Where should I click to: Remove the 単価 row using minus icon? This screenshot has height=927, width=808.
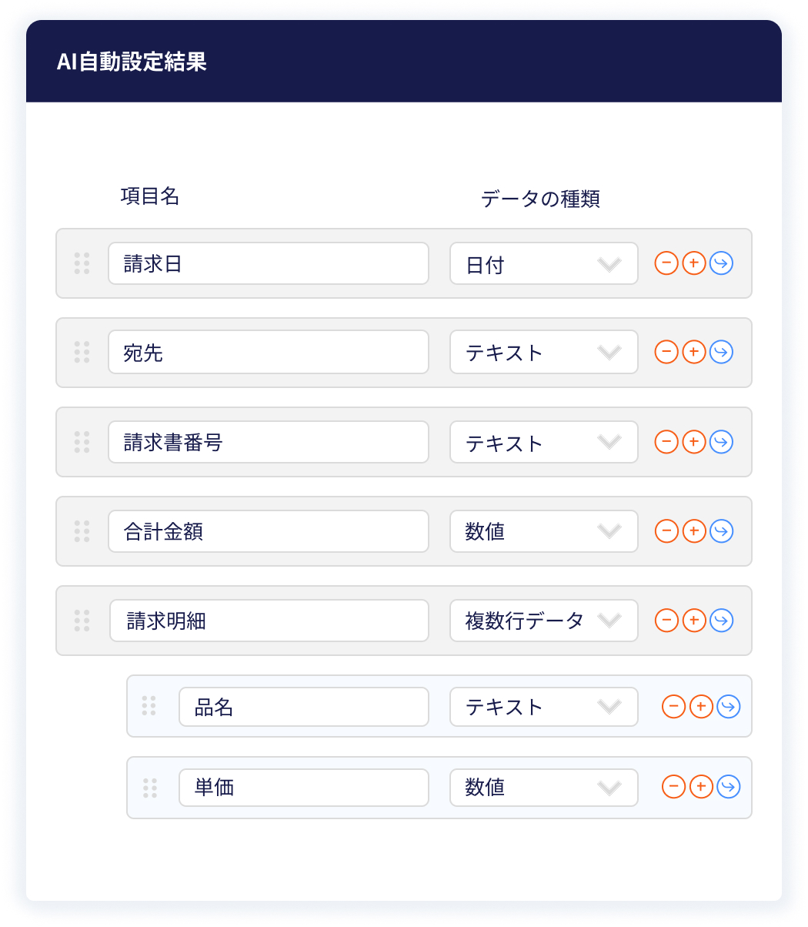click(x=673, y=786)
